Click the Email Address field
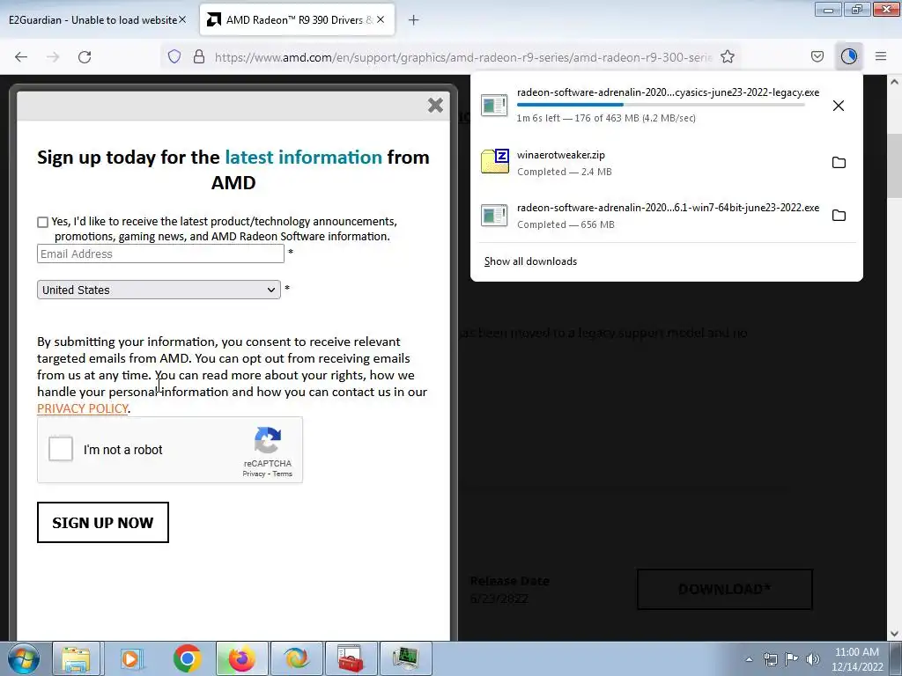The height and width of the screenshot is (676, 902). (x=160, y=253)
